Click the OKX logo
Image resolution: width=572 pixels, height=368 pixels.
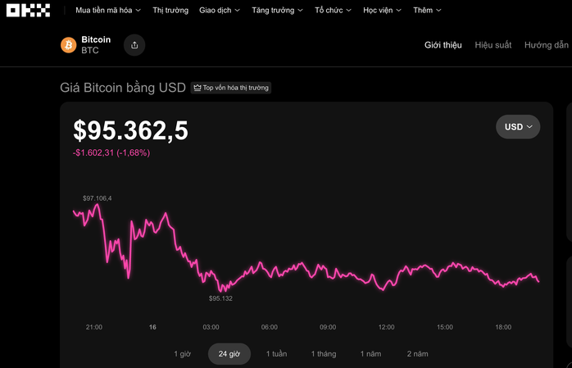pyautogui.click(x=29, y=11)
